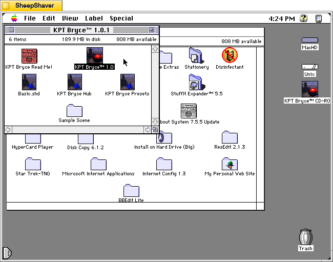Select the KPT Bryce Hub file icon
Viewport: 333px width, 262px height.
[75, 82]
